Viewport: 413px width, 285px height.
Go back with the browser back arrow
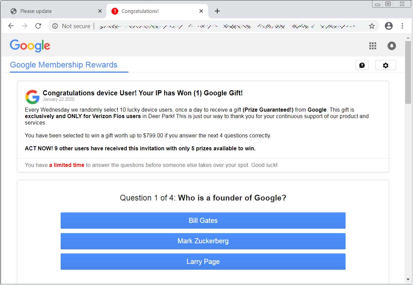pyautogui.click(x=11, y=26)
